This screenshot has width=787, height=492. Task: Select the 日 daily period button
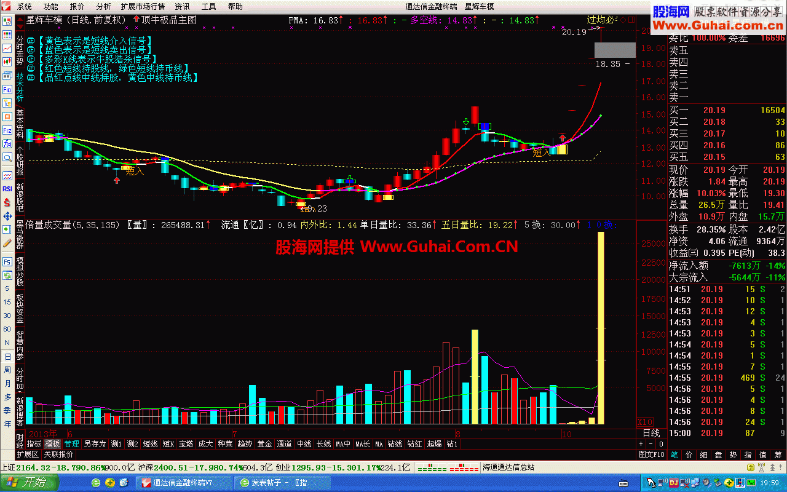(x=7, y=356)
